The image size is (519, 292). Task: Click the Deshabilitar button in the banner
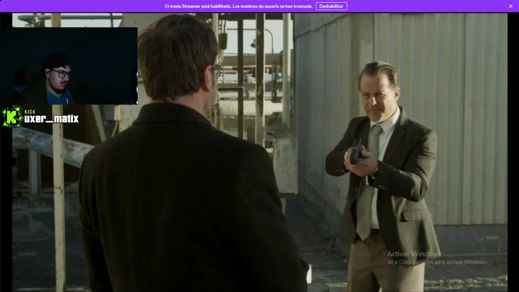click(x=331, y=6)
